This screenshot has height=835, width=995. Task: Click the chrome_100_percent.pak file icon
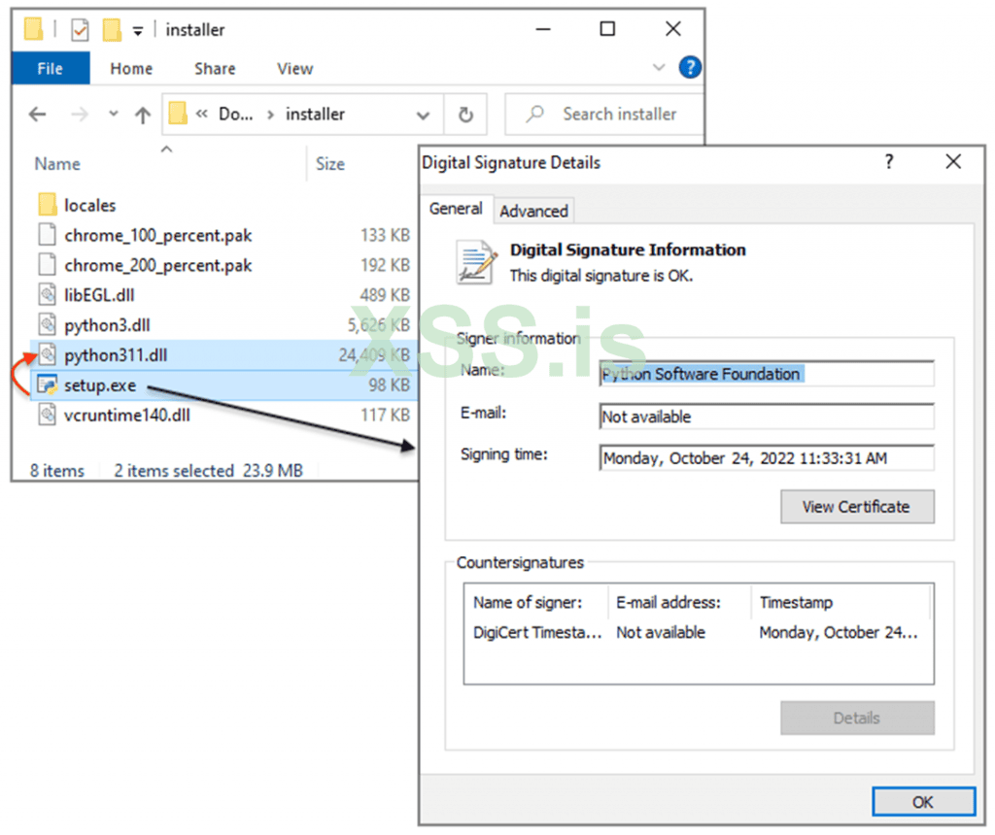[47, 235]
